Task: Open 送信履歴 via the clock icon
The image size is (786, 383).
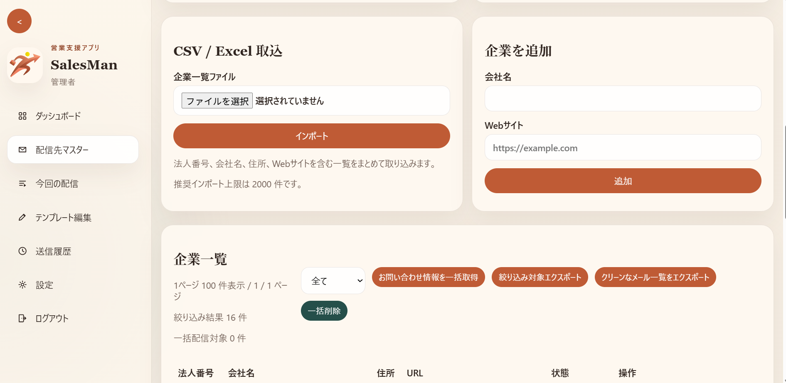Action: [23, 251]
